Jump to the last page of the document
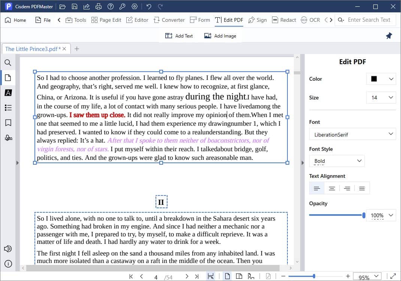 tap(196, 276)
